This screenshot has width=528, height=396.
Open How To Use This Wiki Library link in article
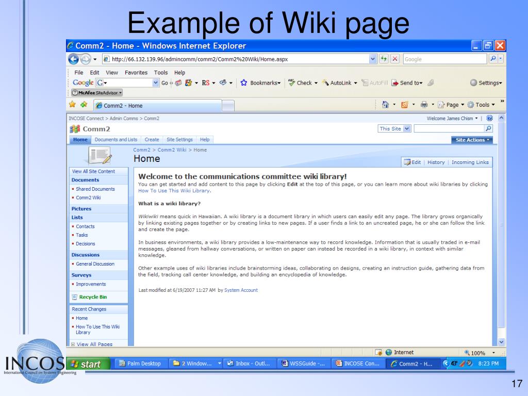pos(174,191)
